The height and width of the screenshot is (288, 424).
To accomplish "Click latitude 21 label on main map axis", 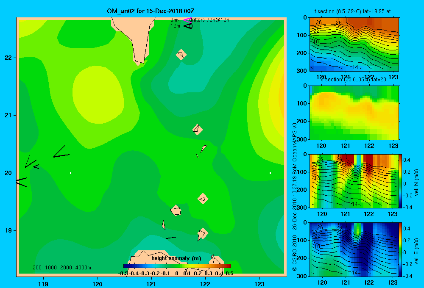I will 8,115.
